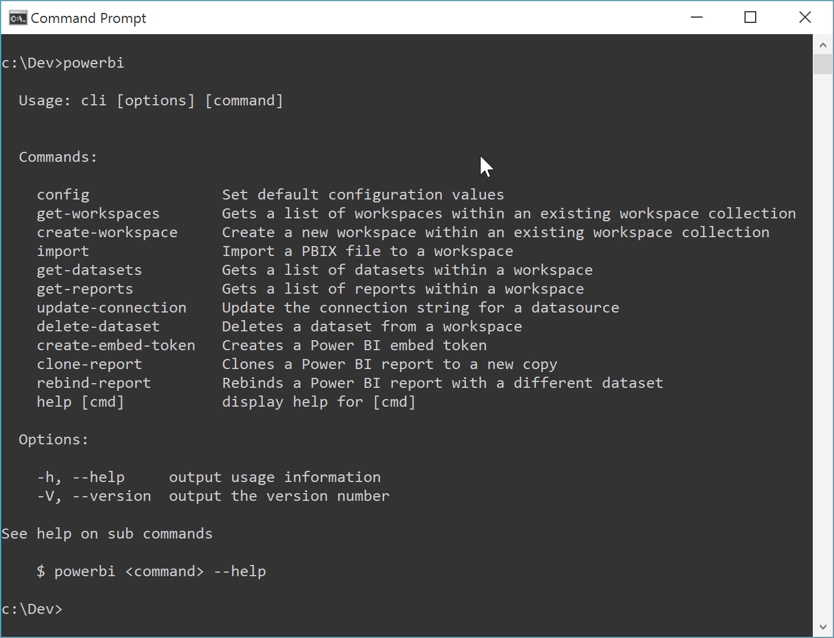Click 'Import a PBIX file to a workspace'
Image resolution: width=834 pixels, height=638 pixels.
point(368,251)
